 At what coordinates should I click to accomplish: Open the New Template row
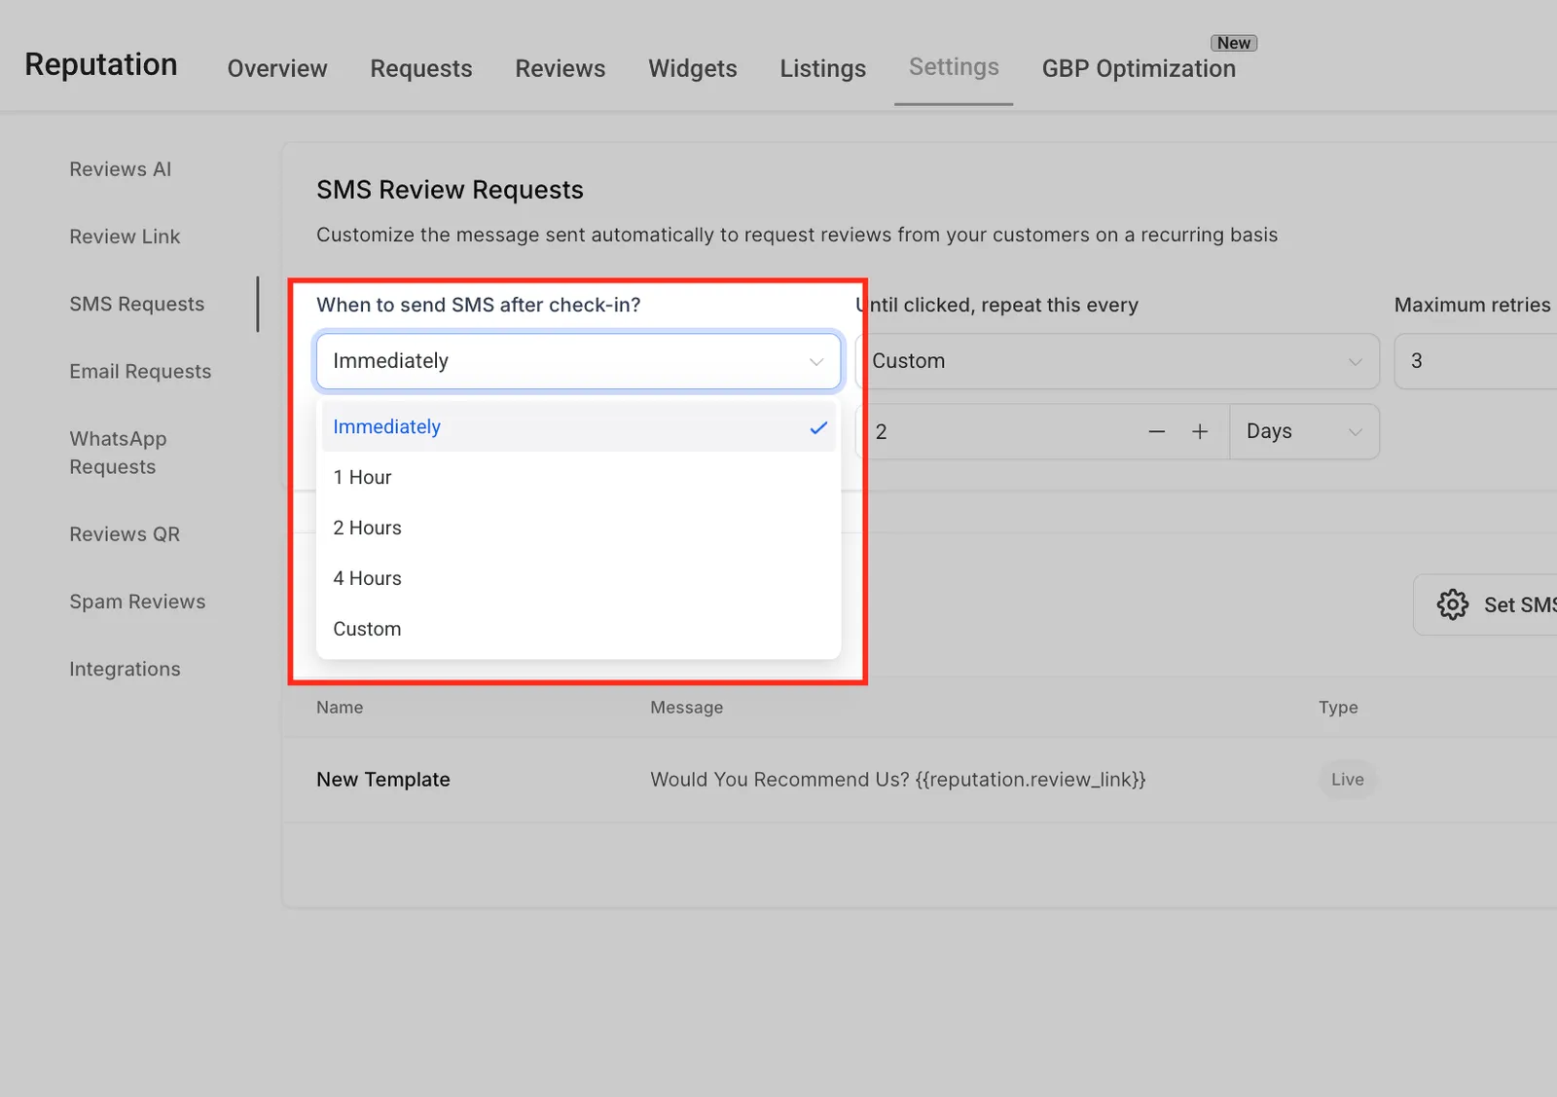[x=920, y=780]
